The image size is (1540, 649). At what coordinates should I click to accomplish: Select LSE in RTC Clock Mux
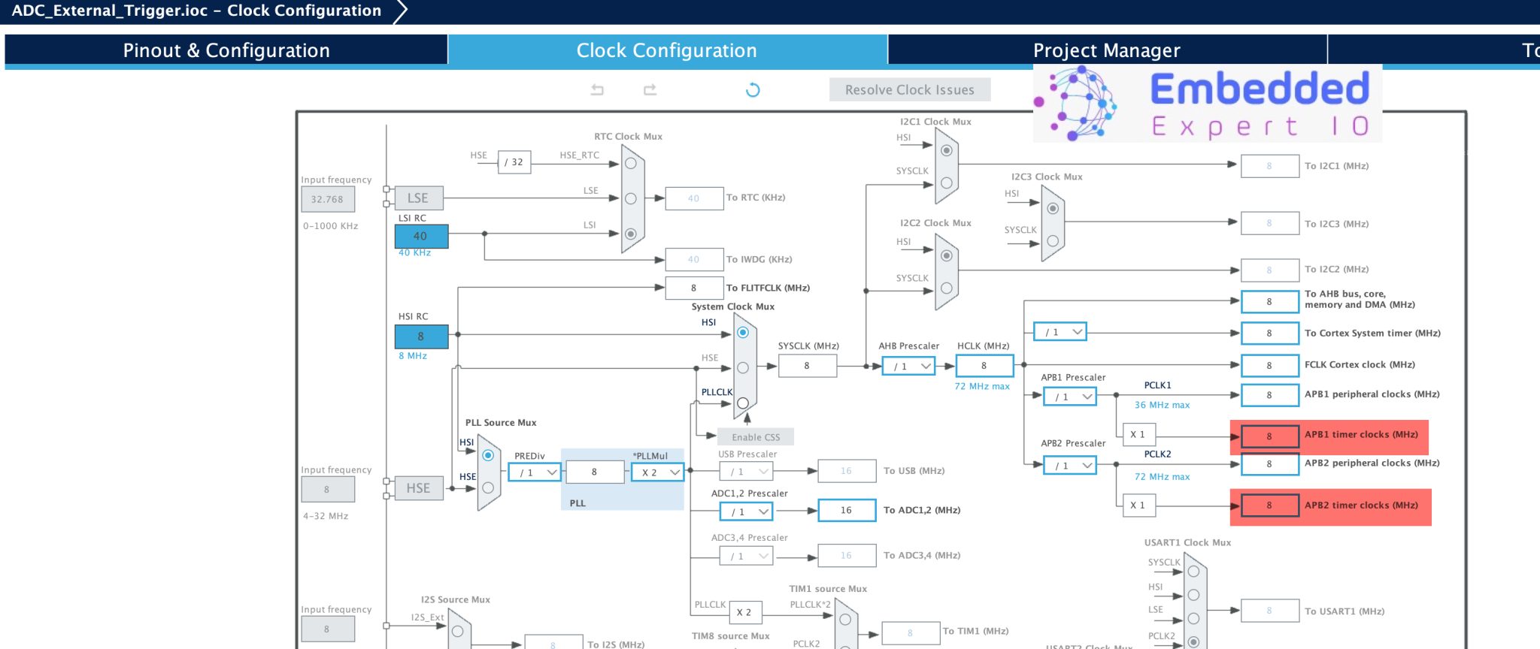tap(631, 198)
